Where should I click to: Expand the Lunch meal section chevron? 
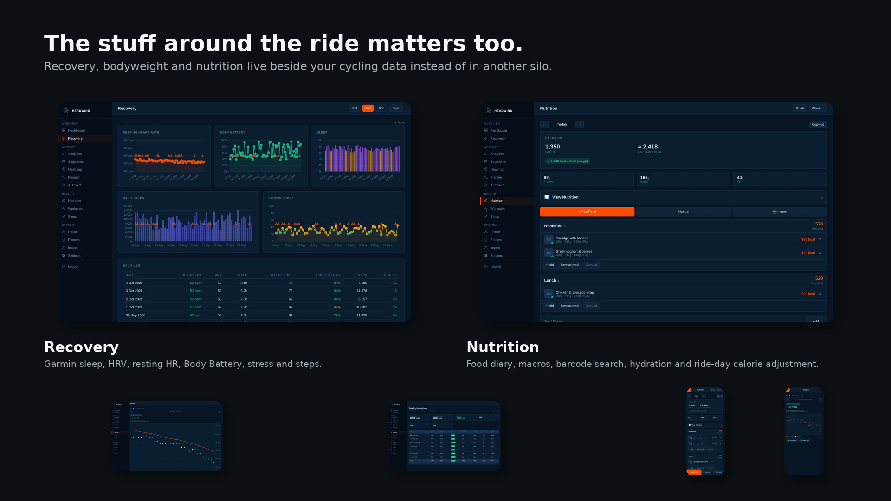[x=558, y=281]
